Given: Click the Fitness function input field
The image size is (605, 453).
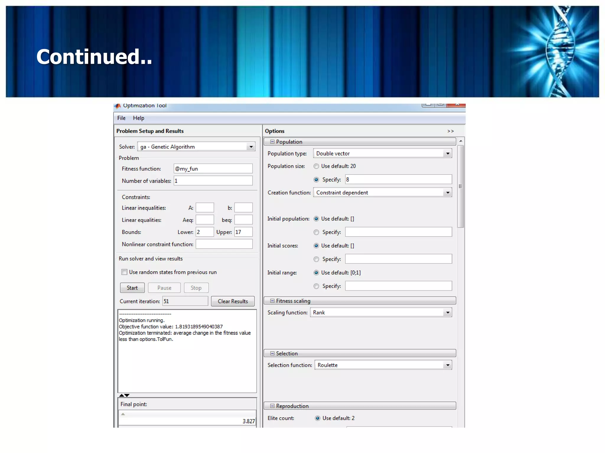Looking at the screenshot, I should point(213,169).
